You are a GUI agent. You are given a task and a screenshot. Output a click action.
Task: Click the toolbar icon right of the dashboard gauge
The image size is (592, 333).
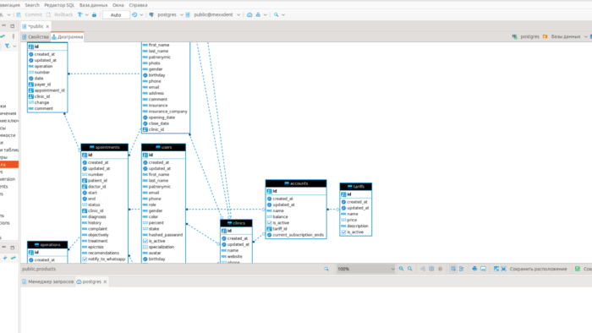258,14
